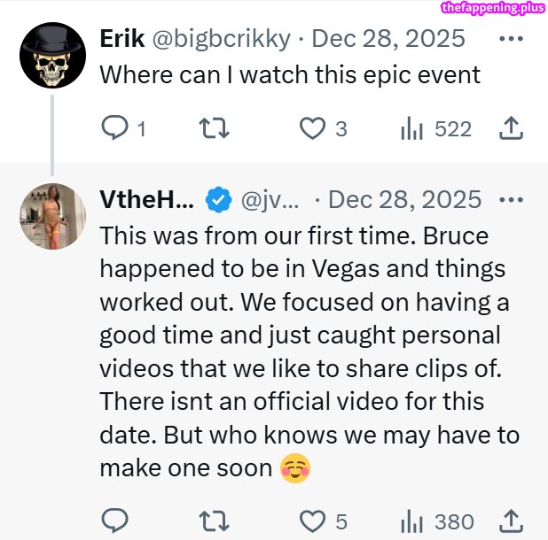Open VtheH's profile picture
Image resolution: width=548 pixels, height=540 pixels.
(x=52, y=217)
